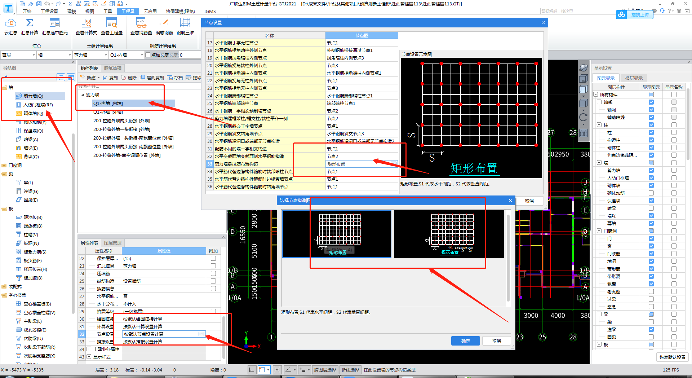Click the 3D orbit sphere icon

(x=583, y=68)
